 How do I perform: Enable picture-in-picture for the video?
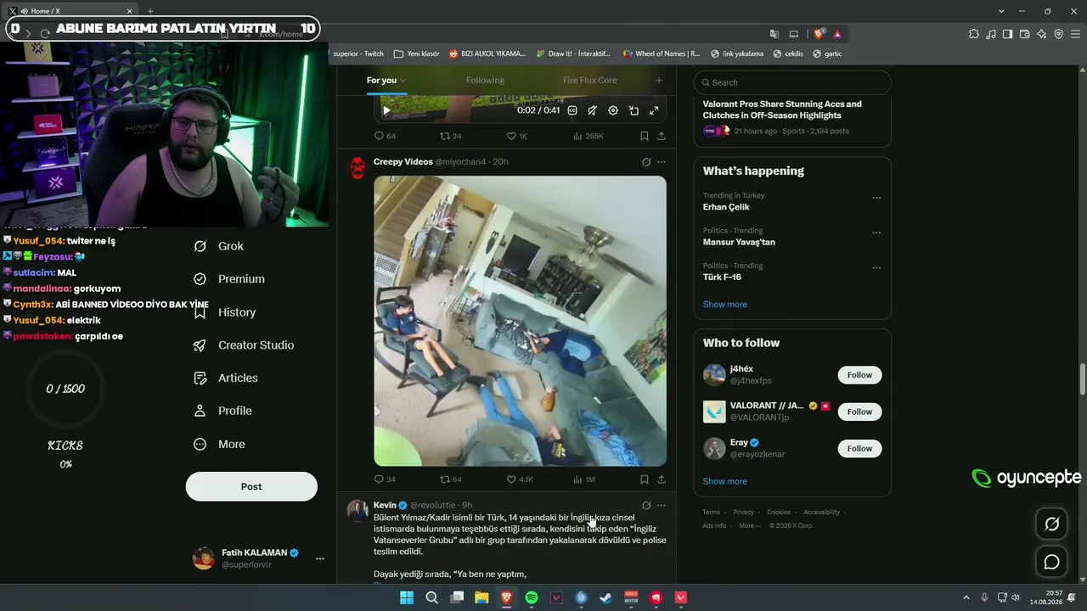click(x=634, y=110)
